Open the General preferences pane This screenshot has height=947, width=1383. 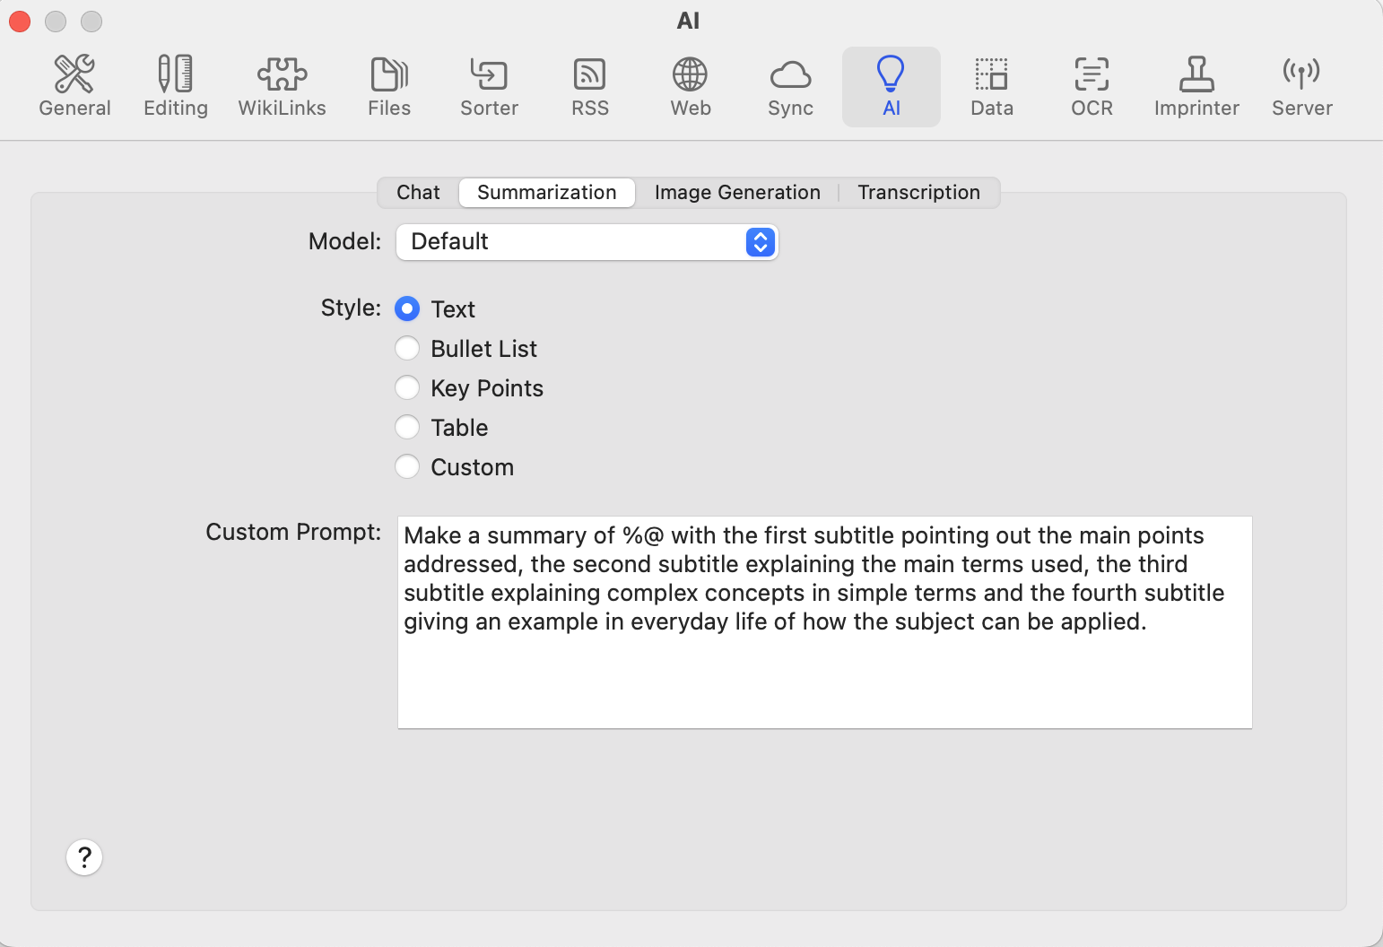click(74, 87)
